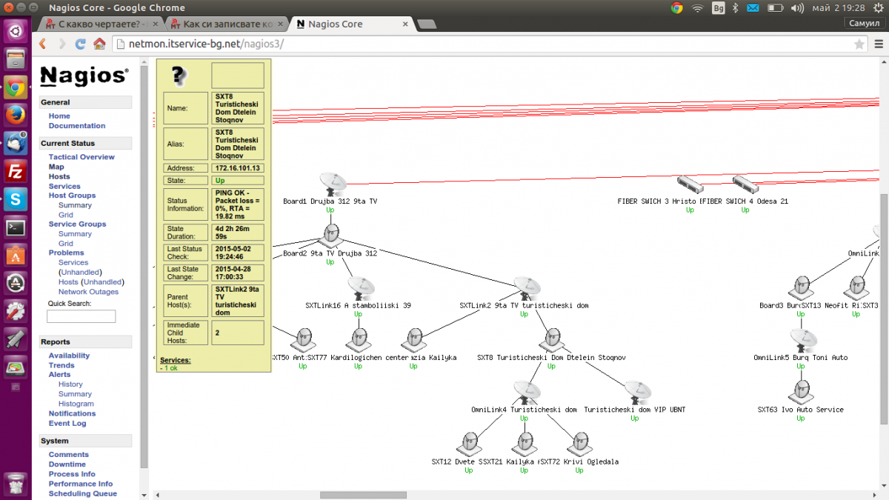Click the browser Home button in toolbar
The width and height of the screenshot is (889, 500).
click(x=99, y=44)
